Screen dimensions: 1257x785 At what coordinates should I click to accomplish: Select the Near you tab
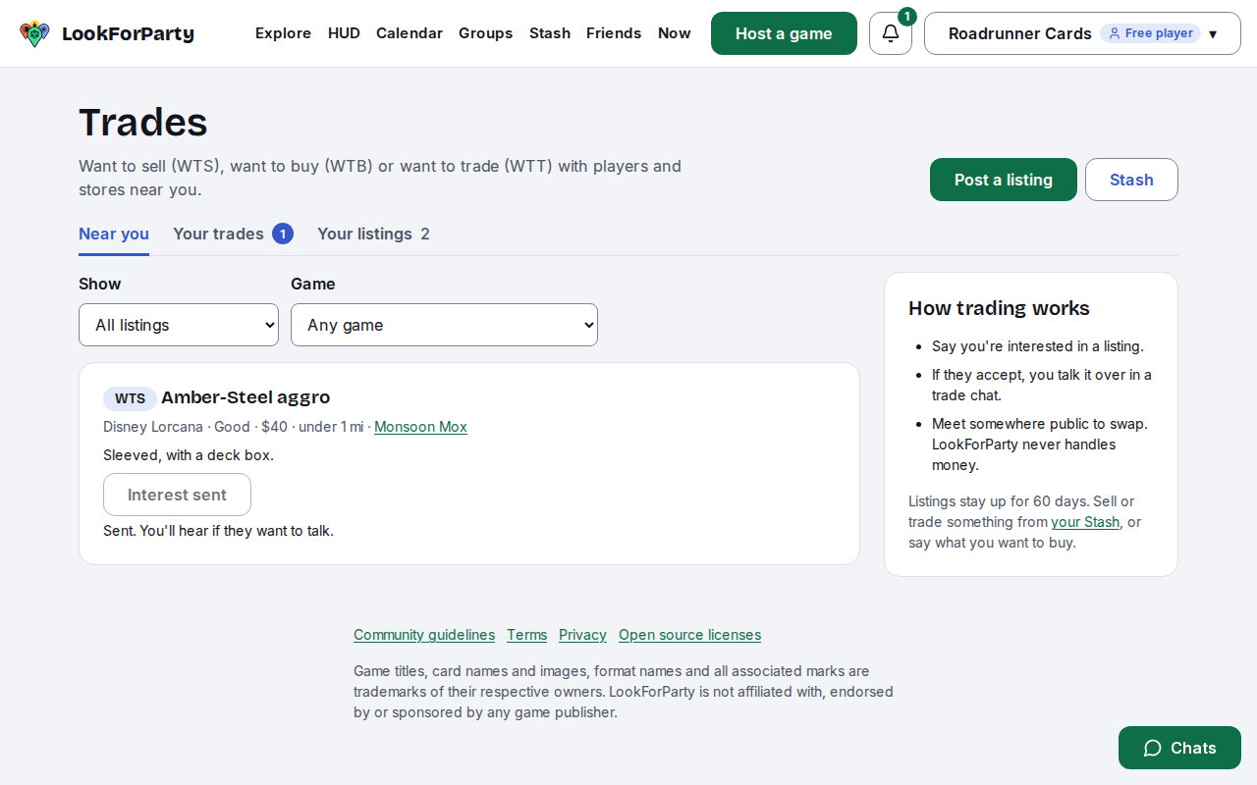click(114, 234)
